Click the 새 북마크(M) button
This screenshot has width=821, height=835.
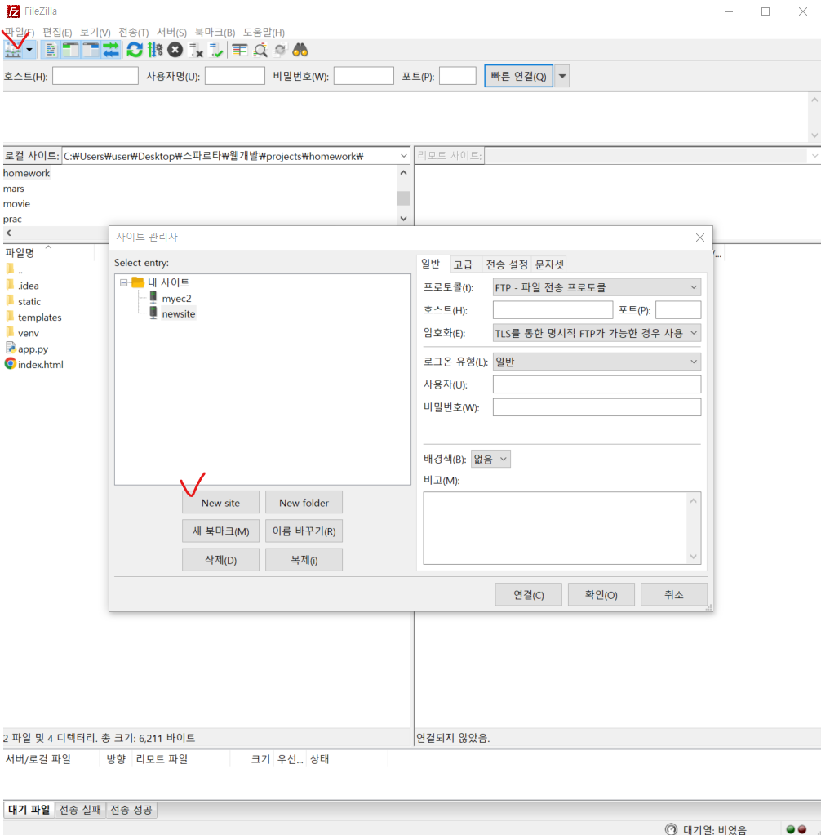click(x=220, y=531)
